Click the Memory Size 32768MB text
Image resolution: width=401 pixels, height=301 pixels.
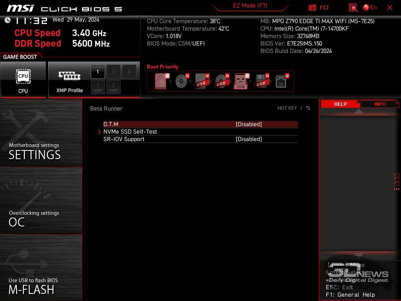[x=290, y=36]
